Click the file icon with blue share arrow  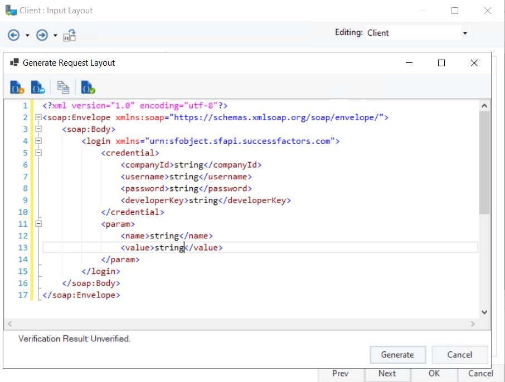(x=38, y=87)
